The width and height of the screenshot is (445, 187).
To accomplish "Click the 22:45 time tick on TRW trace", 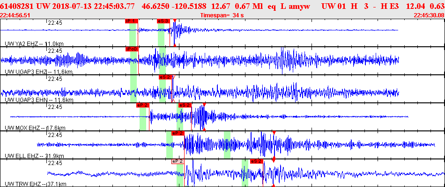I will pos(55,163).
